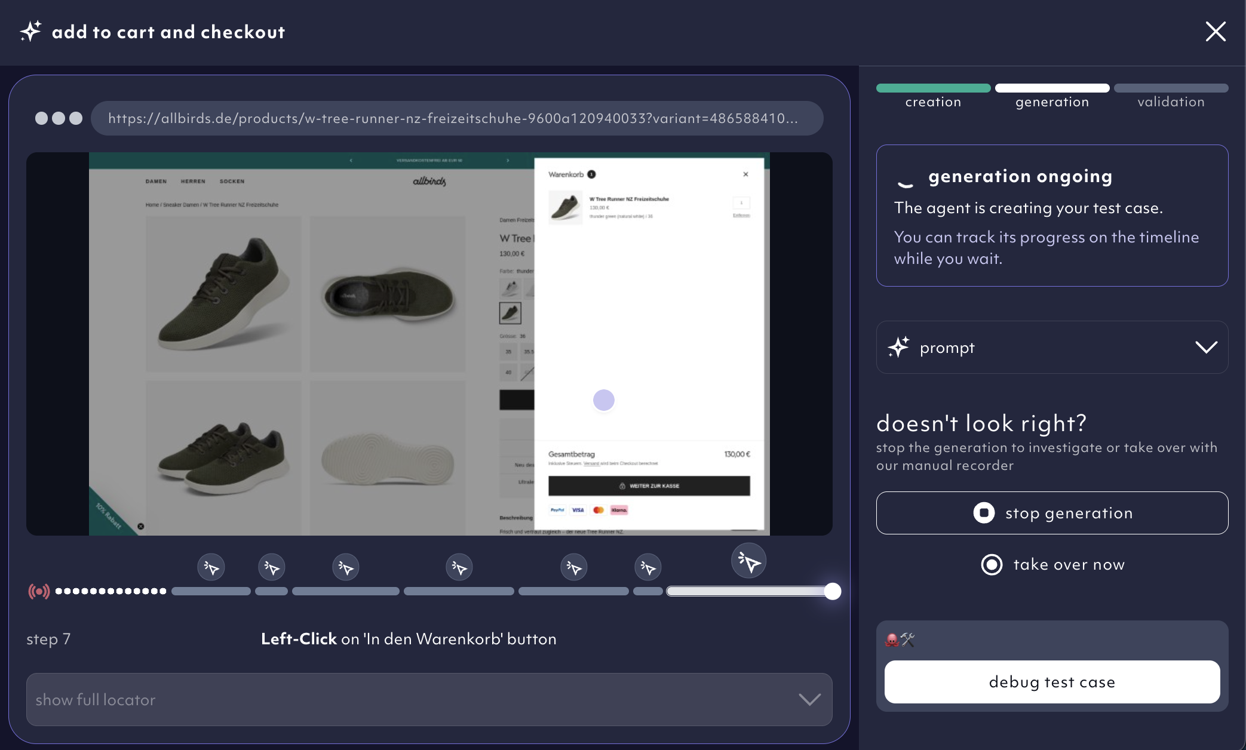Click the shoe sole product image in the preview

(387, 458)
